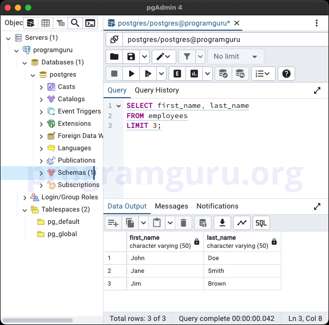The height and width of the screenshot is (325, 329).
Task: Select the Publications tree item
Action: coord(76,160)
